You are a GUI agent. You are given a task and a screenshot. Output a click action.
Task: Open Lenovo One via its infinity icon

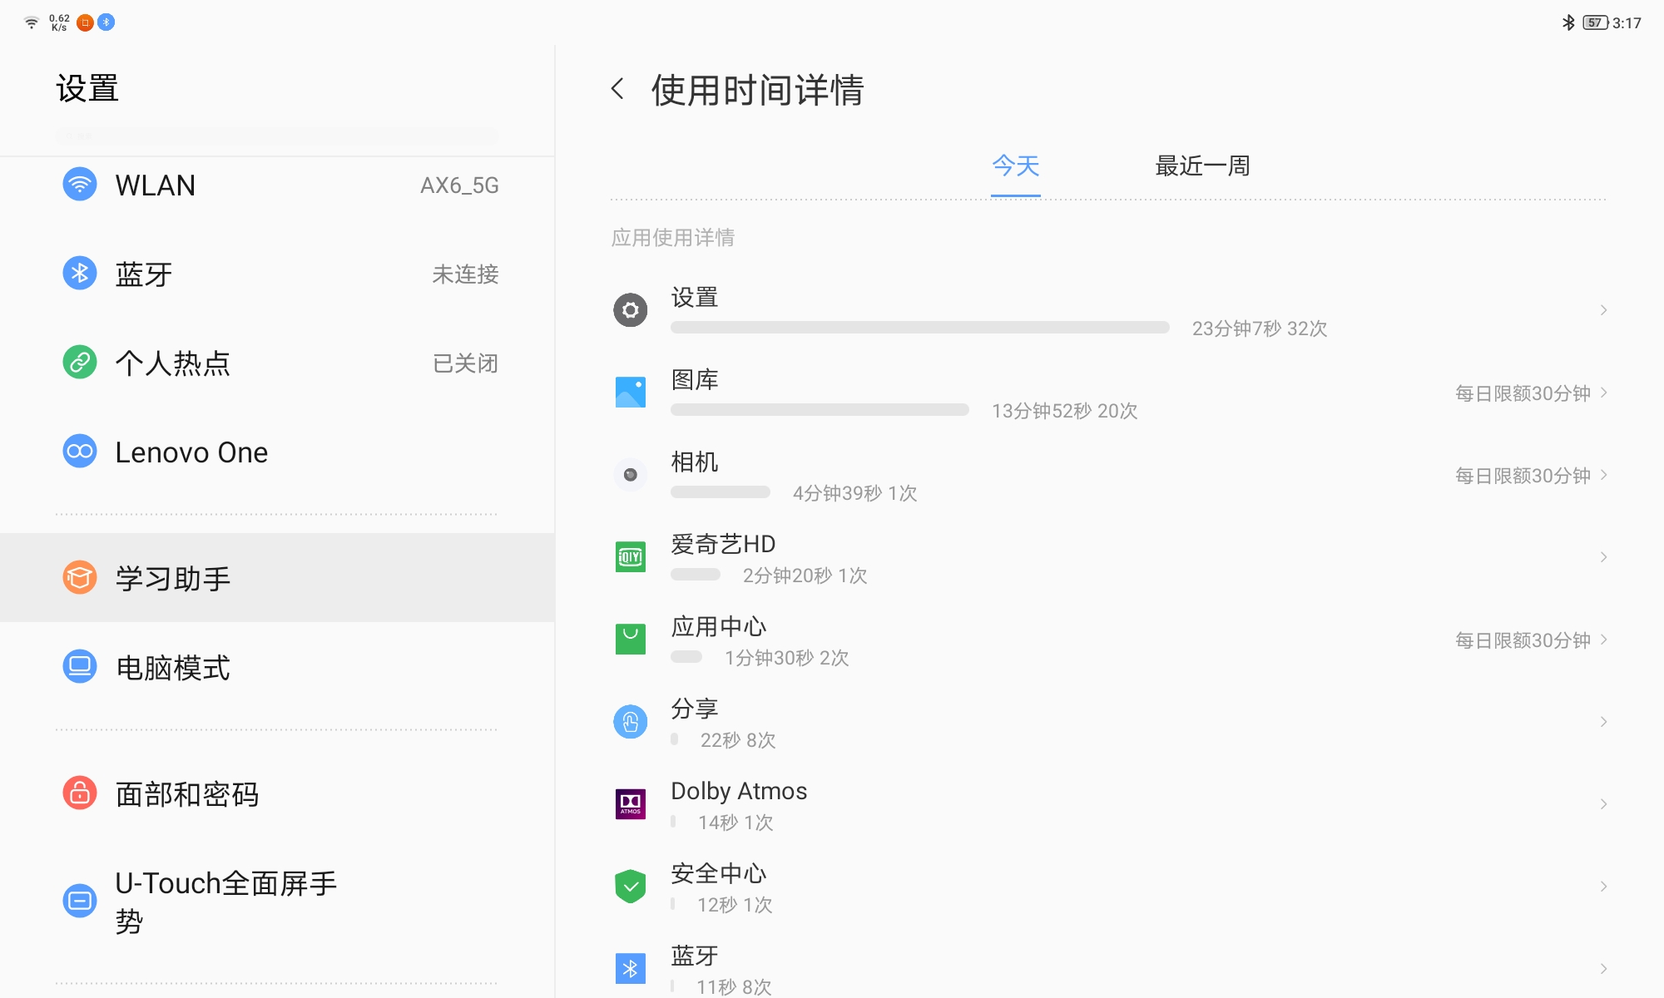[79, 452]
